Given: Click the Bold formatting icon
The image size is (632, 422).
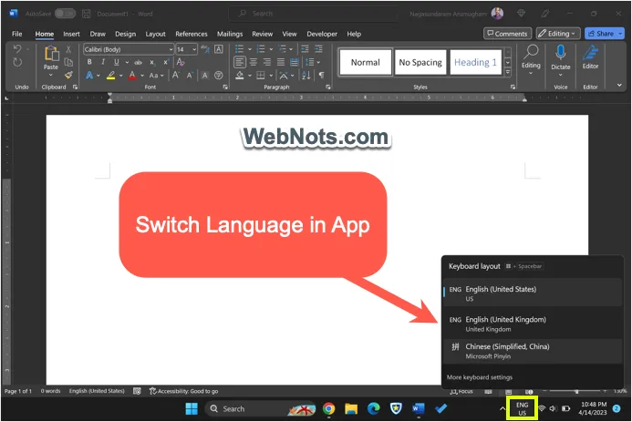Looking at the screenshot, I should pyautogui.click(x=89, y=62).
